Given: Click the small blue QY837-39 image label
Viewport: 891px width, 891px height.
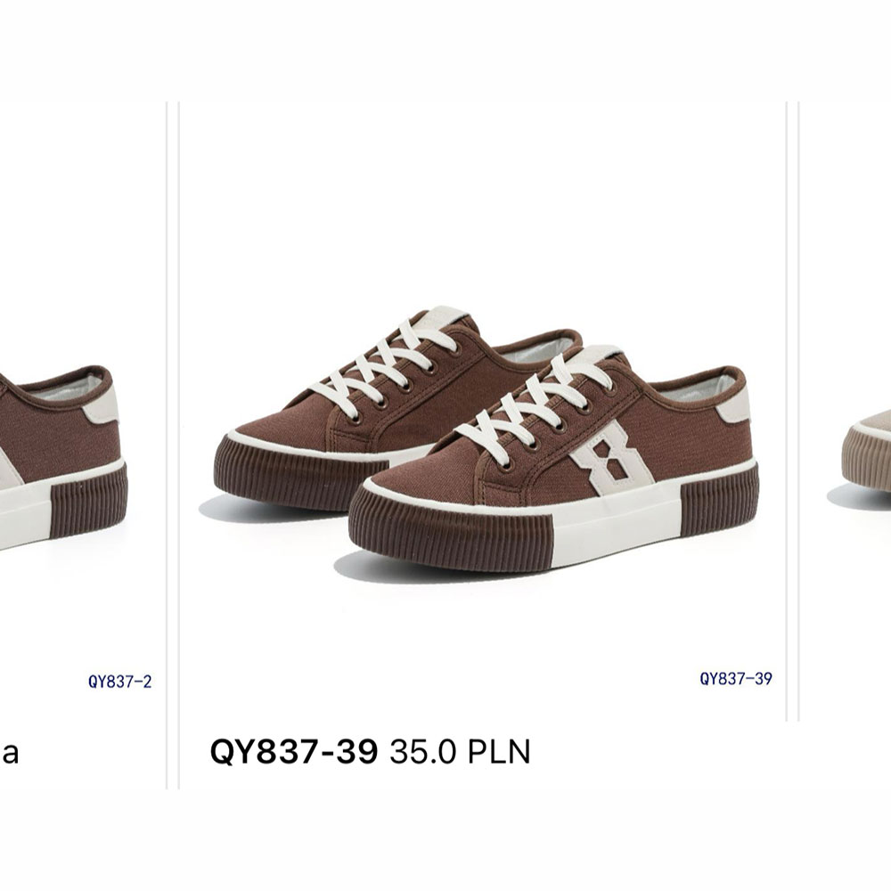Looking at the screenshot, I should coord(736,678).
